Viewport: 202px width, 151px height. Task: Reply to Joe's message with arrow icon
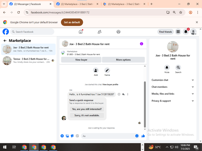123,94
